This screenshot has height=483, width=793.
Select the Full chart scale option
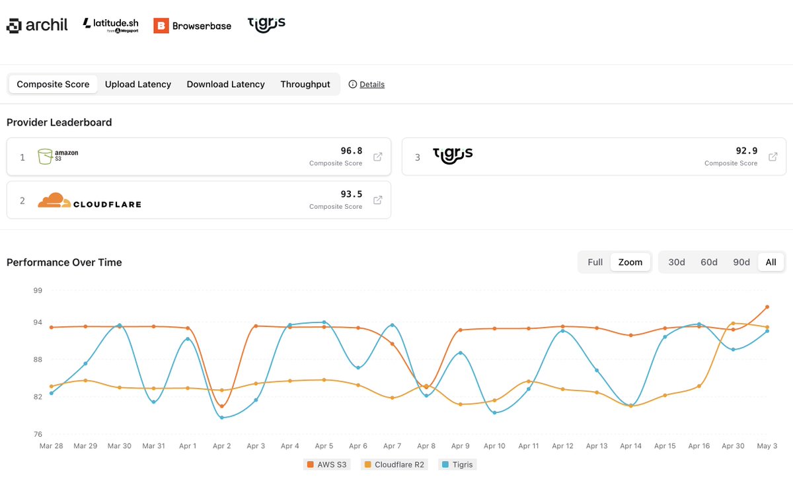point(595,262)
